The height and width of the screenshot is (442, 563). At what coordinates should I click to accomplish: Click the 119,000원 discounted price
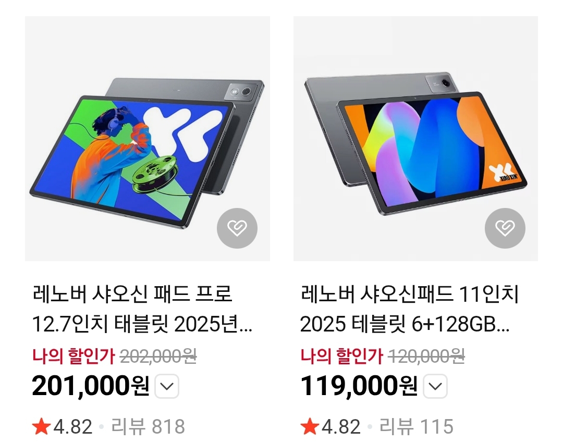(x=359, y=386)
